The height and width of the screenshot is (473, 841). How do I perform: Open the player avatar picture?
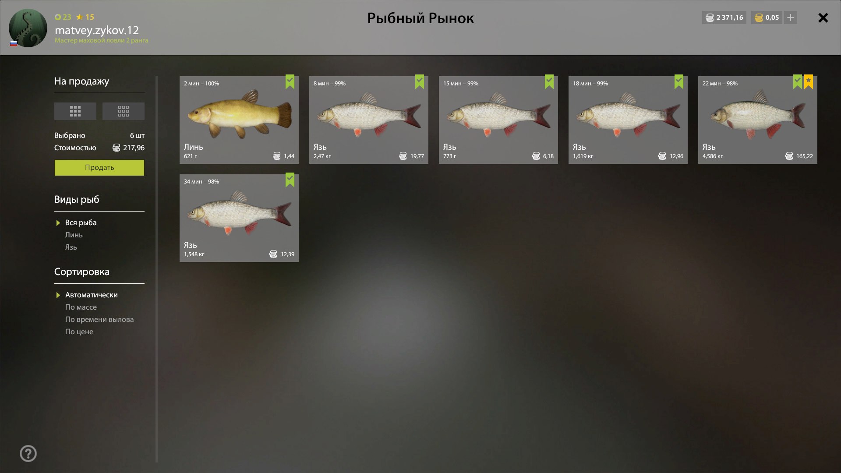tap(28, 28)
